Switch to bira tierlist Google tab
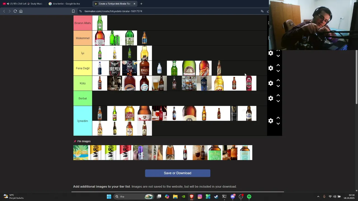This screenshot has height=201, width=358. pyautogui.click(x=68, y=4)
